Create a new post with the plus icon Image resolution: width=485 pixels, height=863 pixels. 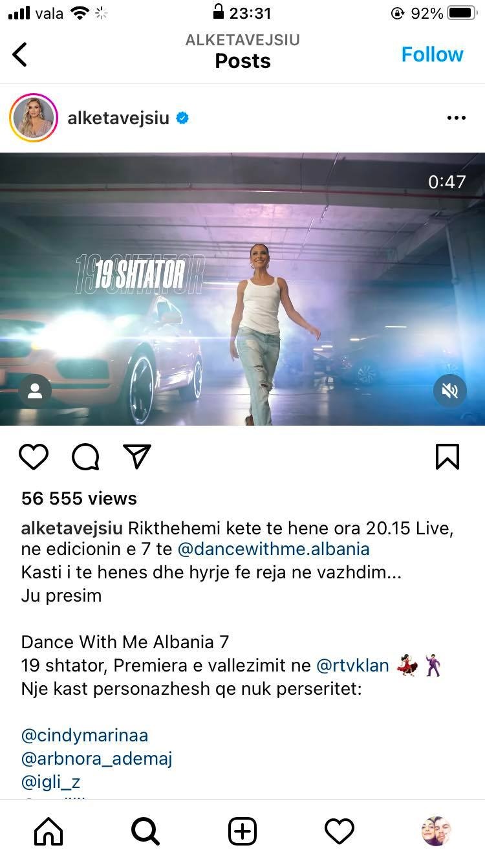(242, 831)
